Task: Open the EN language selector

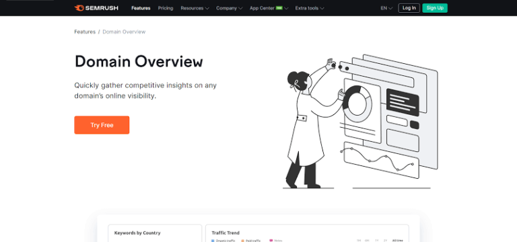Action: coord(386,8)
